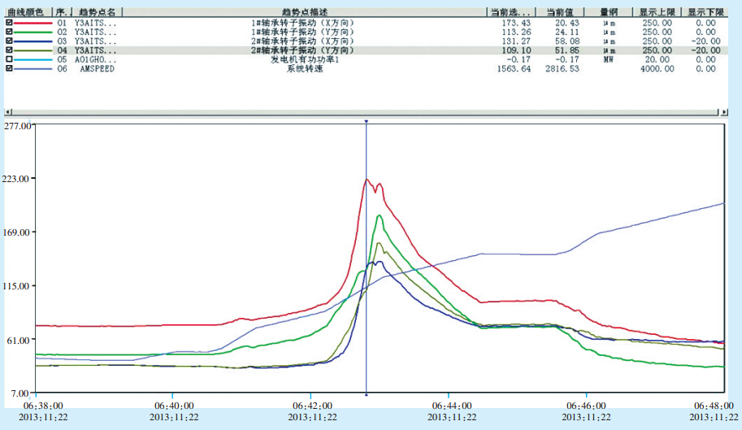The image size is (742, 430).
Task: Select the highlighted row 04 description
Action: [x=302, y=50]
